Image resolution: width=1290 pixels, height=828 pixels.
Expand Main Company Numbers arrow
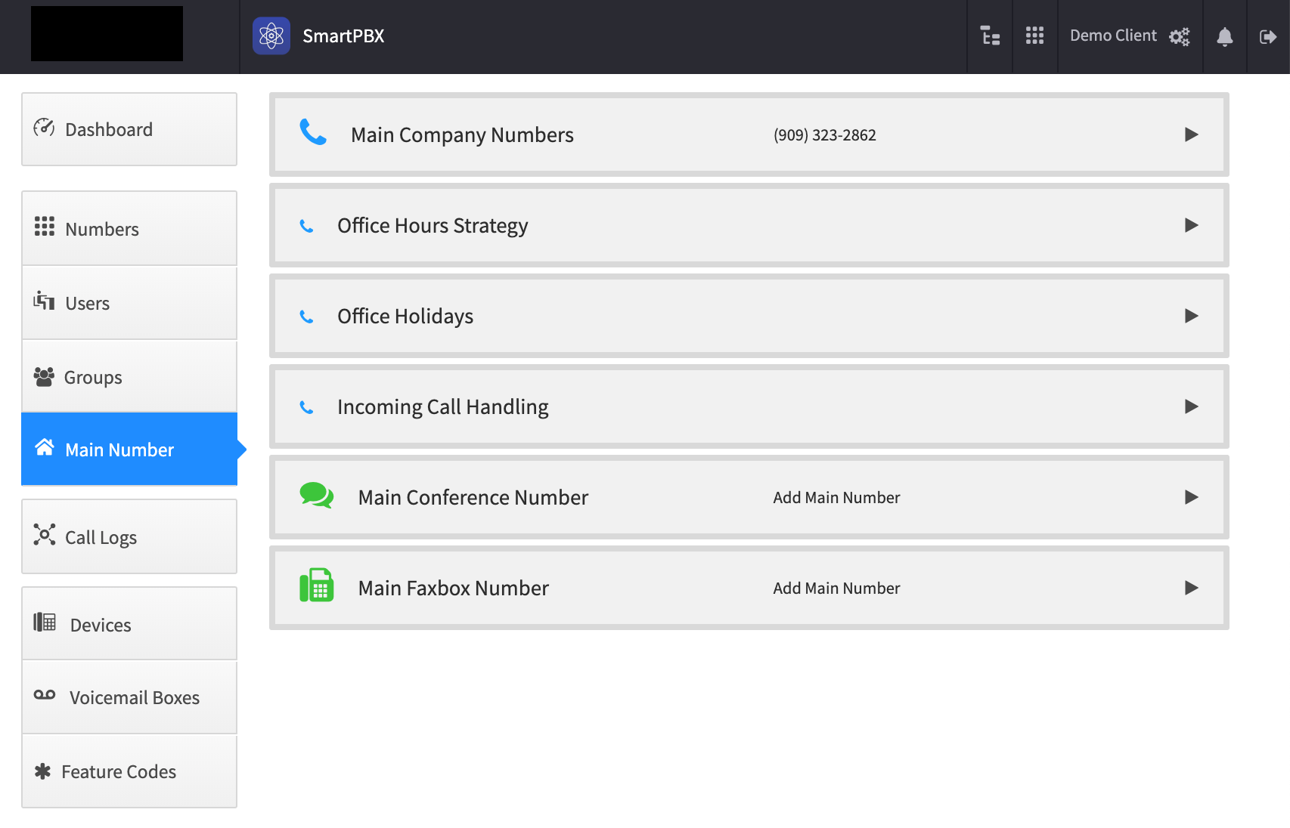click(1192, 134)
